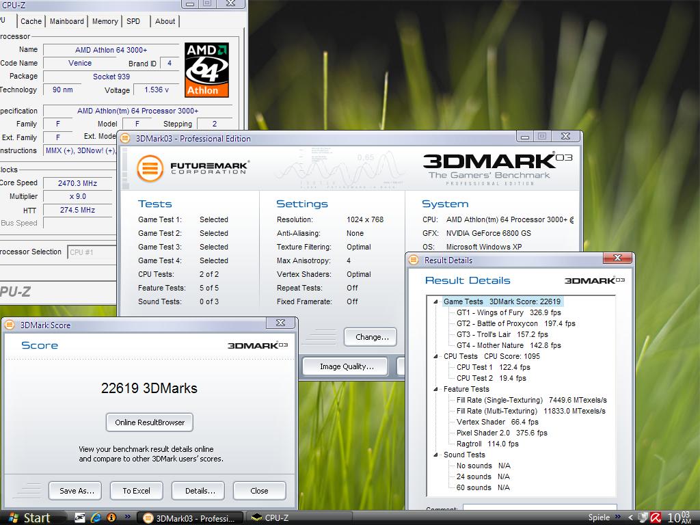Open the Processor Selection CPU #1 dropdown
The image size is (700, 525).
click(92, 252)
